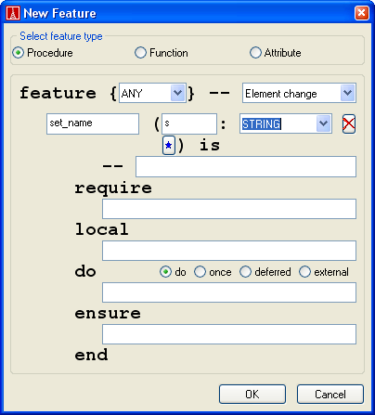Screen dimensions: 375x415
Task: Click the argument name field containing s
Action: 189,123
